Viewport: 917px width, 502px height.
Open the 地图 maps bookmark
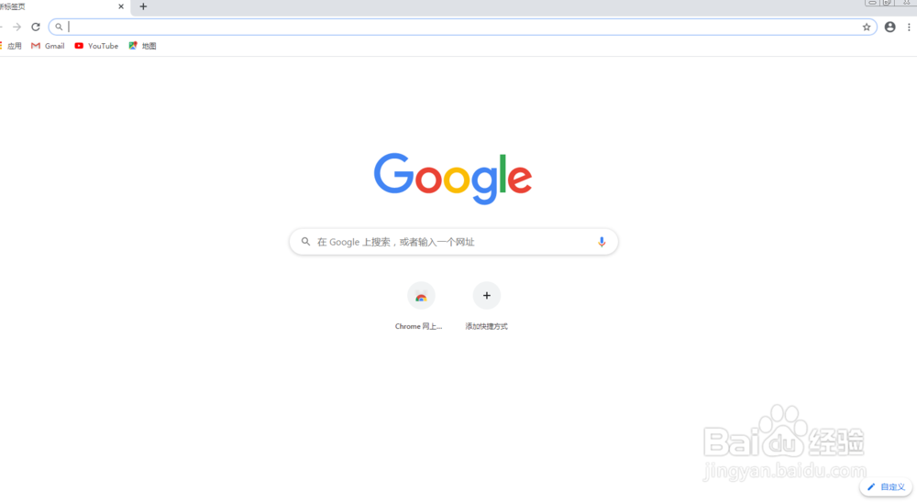pos(143,46)
